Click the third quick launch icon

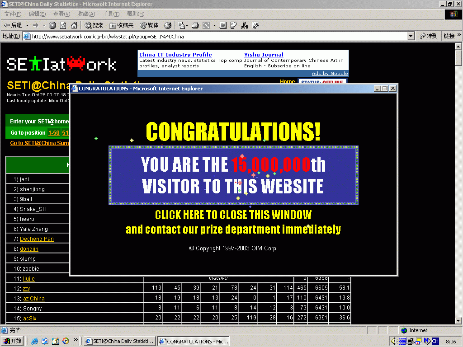point(55,341)
